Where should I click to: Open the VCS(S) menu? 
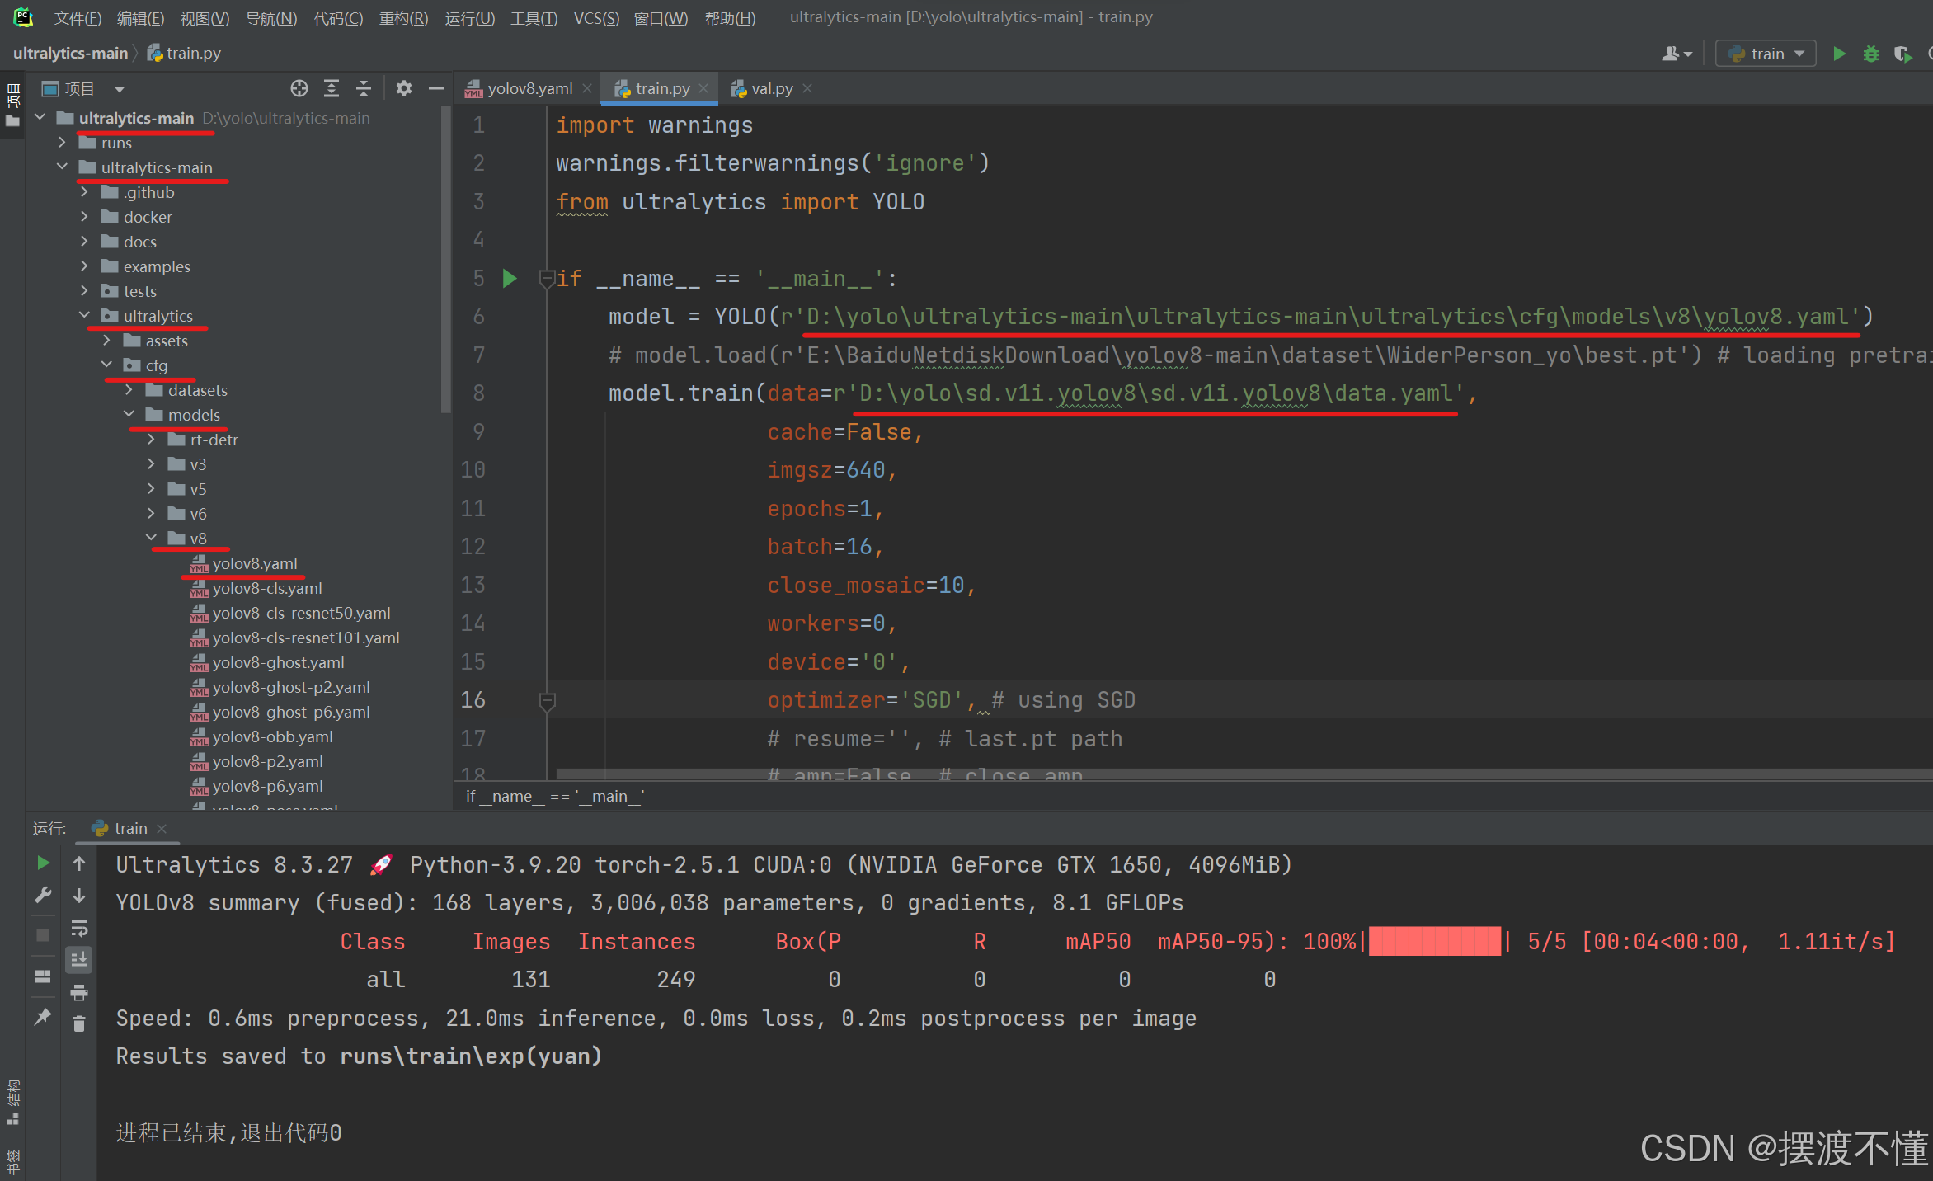tap(595, 18)
